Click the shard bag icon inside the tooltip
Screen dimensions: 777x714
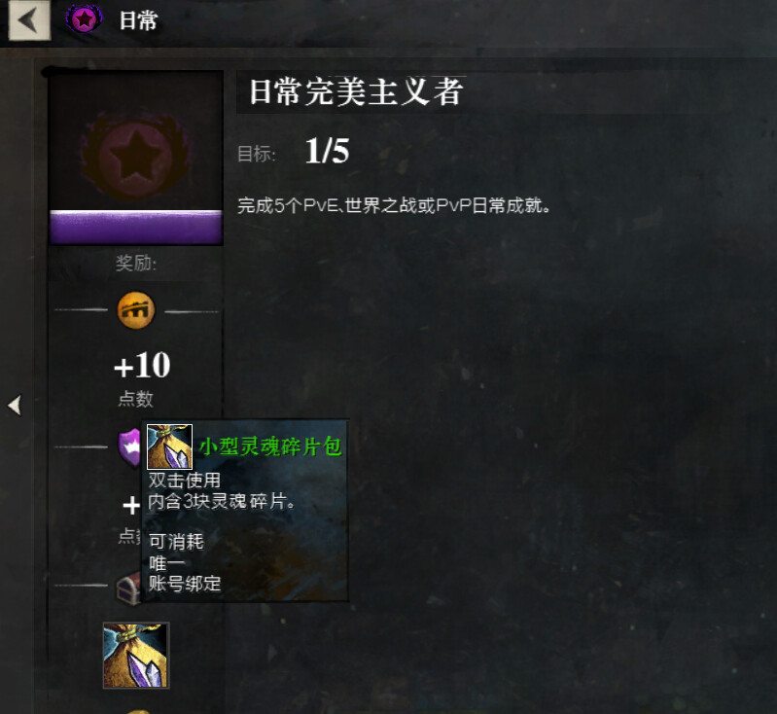coord(169,446)
